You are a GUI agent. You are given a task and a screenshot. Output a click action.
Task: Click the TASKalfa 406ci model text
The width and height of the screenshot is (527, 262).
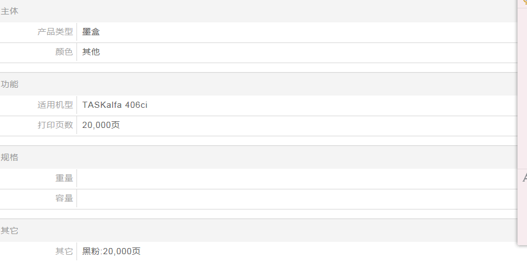115,105
